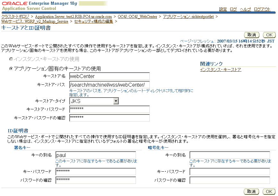This screenshot has height=196, width=278.
Task: Open the ヘルプ link in header
Action: pos(245,9)
